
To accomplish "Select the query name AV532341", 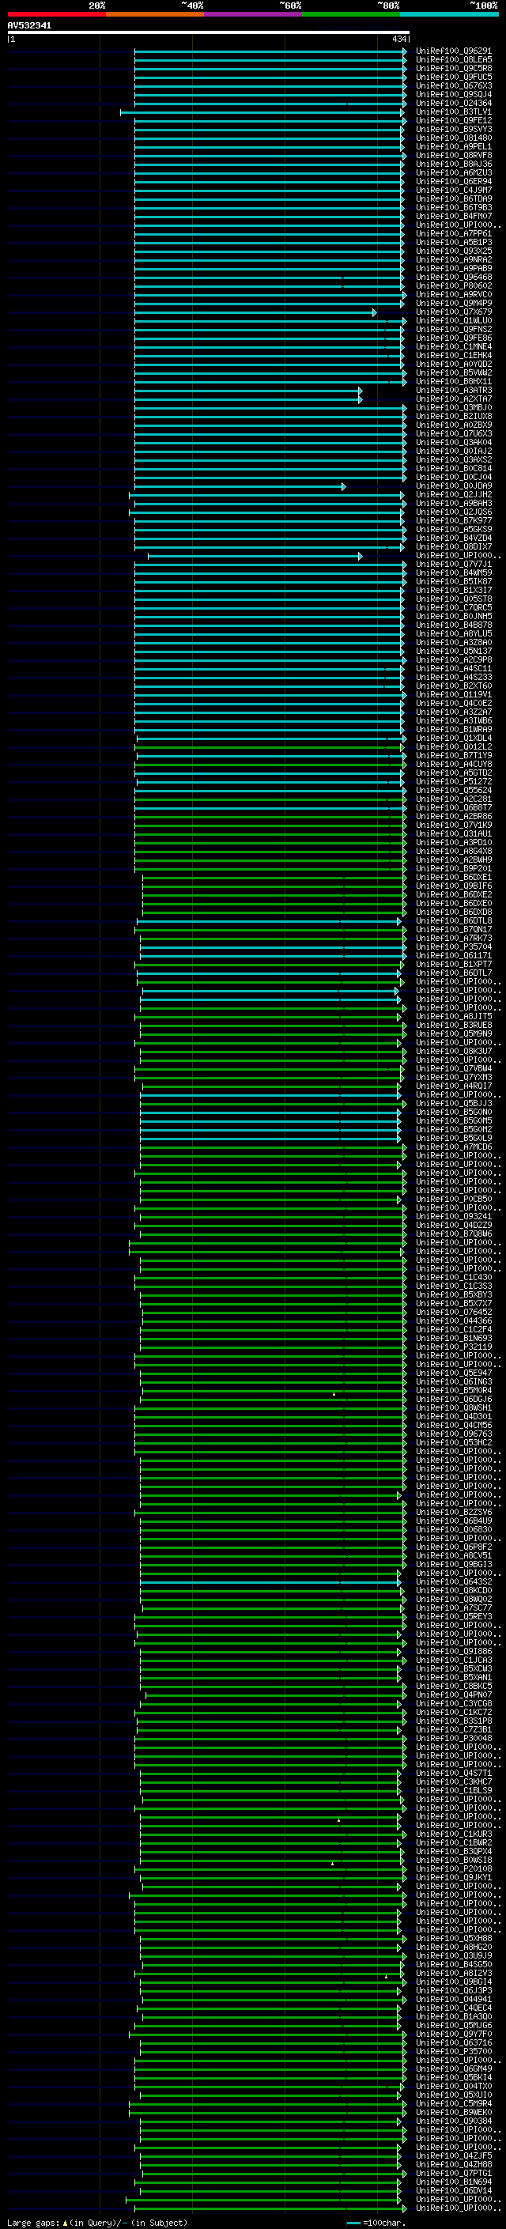I will 29,26.
